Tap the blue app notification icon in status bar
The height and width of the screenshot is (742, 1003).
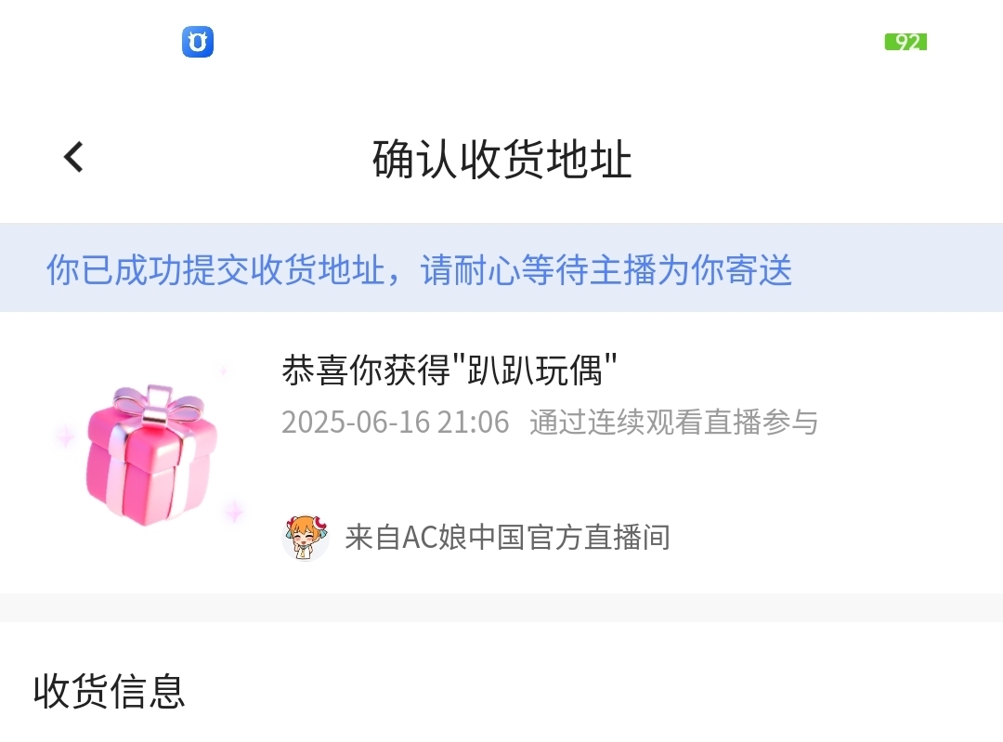coord(198,42)
